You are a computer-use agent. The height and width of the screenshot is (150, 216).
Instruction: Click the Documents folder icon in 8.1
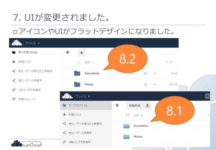(126, 126)
